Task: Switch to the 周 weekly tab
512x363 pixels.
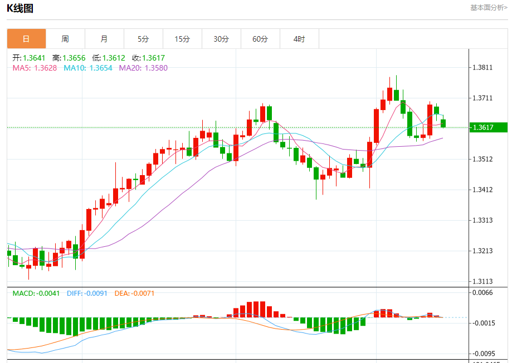Action: (65, 39)
